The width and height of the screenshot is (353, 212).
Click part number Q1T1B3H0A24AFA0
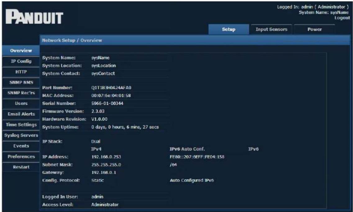click(111, 88)
